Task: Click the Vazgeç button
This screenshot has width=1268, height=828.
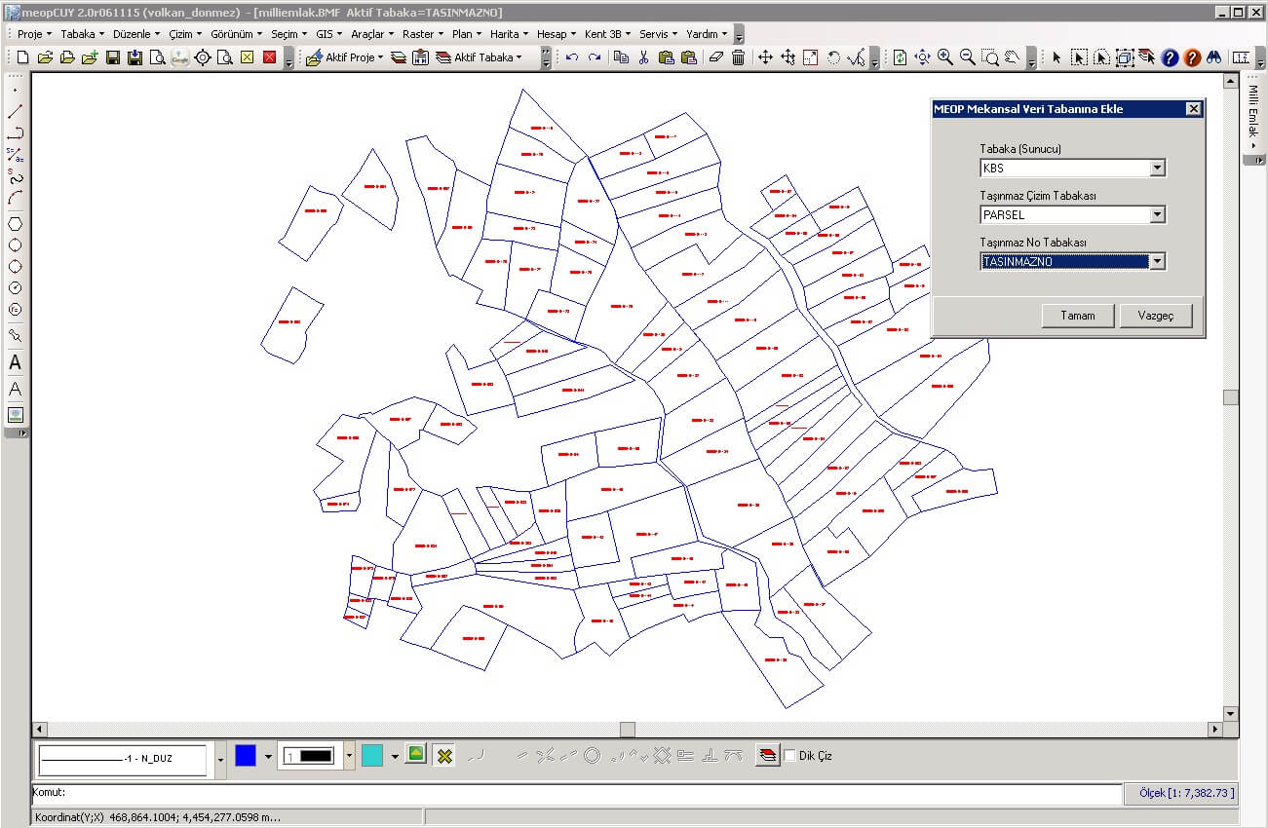Action: 1156,316
